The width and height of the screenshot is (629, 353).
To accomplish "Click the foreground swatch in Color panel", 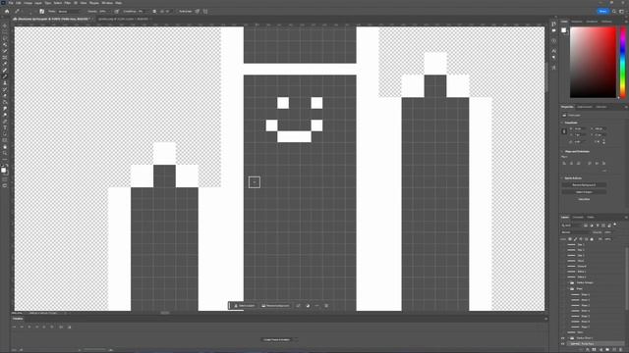I will (563, 30).
